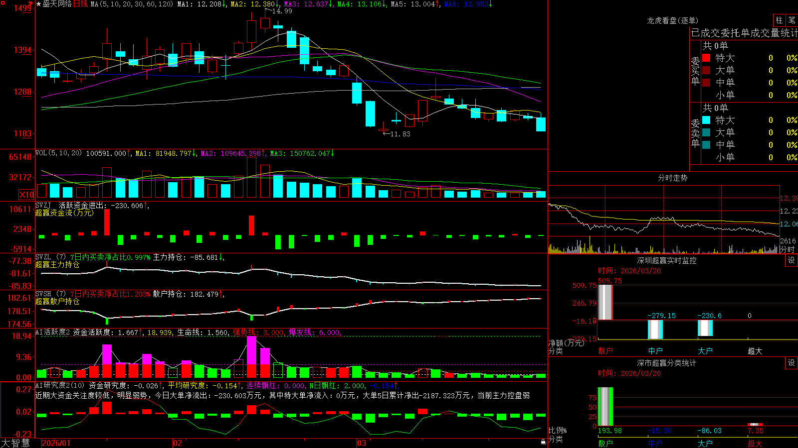Click the 大户 bar in 深圳超赢实时监控

click(705, 328)
